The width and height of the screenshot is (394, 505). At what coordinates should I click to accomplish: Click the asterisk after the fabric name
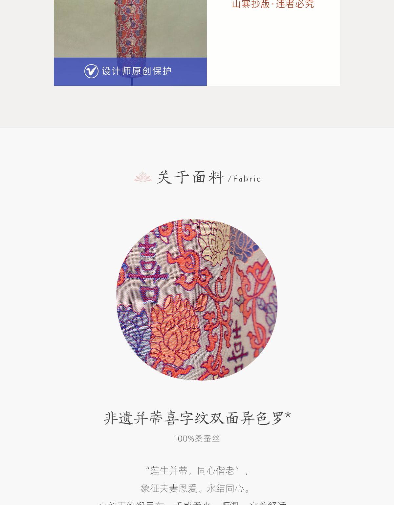288,415
